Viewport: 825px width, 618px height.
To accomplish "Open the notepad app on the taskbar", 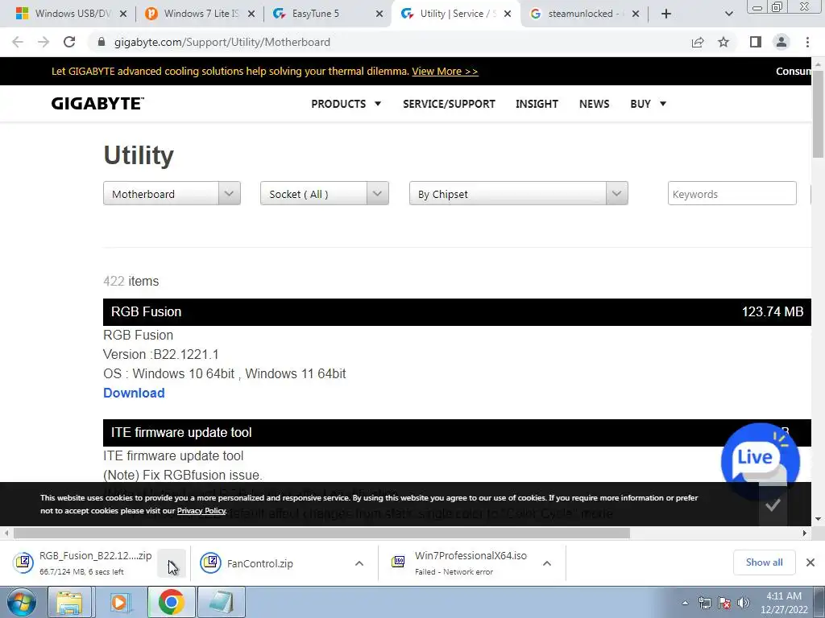I will point(222,602).
